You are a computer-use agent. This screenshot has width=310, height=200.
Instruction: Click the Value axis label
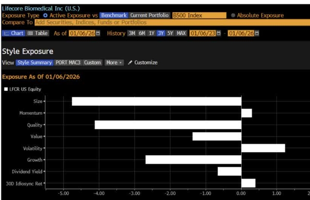pyautogui.click(x=36, y=136)
